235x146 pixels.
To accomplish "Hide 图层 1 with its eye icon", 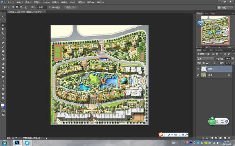I will click(x=198, y=69).
